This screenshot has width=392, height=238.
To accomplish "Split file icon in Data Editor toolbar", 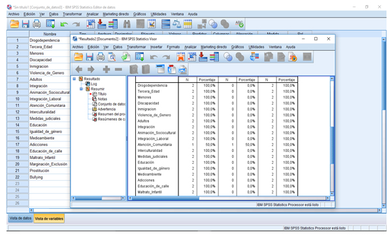I will [x=166, y=24].
